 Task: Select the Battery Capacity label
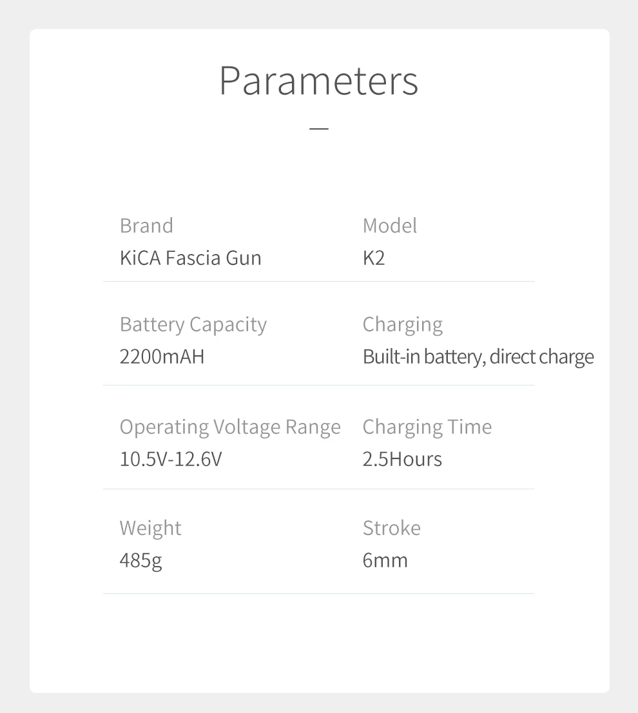click(x=193, y=325)
